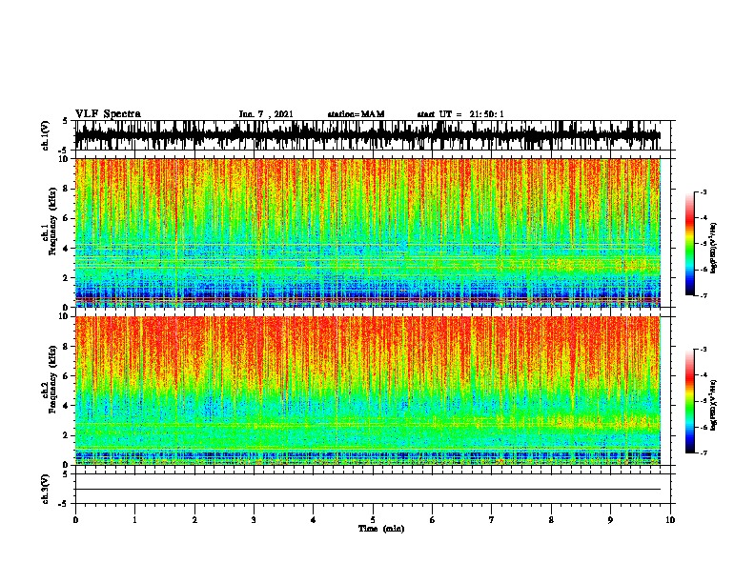The height and width of the screenshot is (583, 755).
Task: Click the ch.2 colorbar log(PSD) label
Action: coord(714,405)
